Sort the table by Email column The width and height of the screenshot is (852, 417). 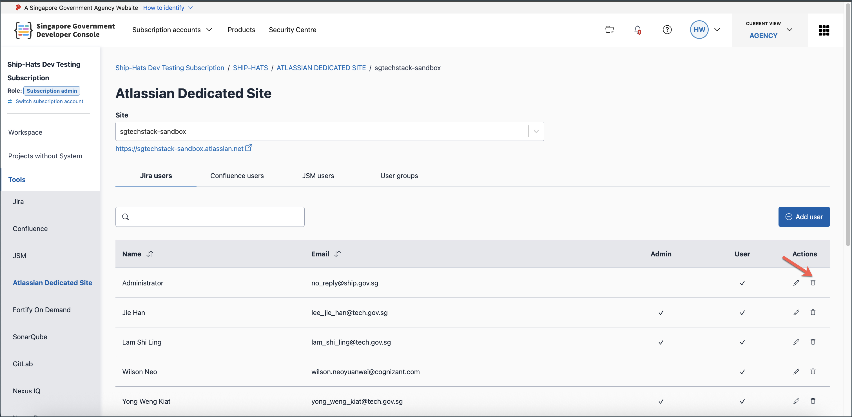(337, 254)
